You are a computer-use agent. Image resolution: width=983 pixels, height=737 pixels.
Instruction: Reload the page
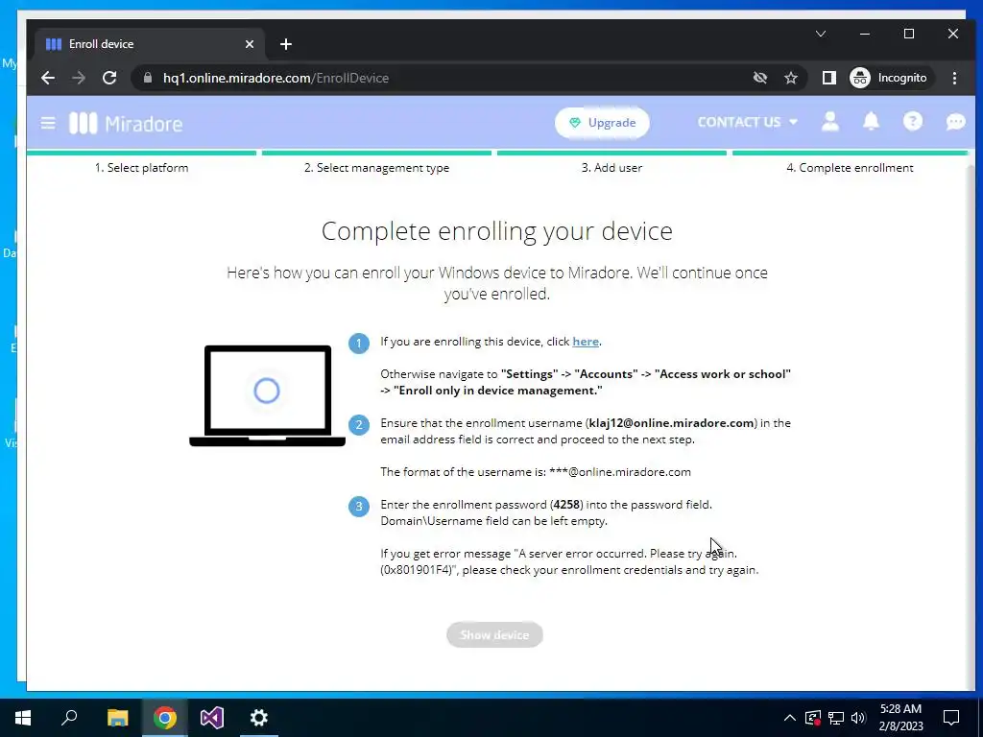click(x=109, y=78)
